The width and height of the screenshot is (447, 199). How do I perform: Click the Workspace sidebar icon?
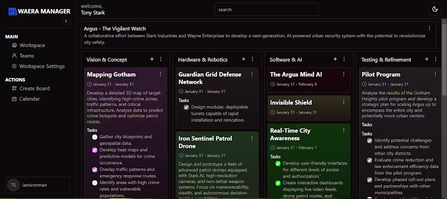[14, 45]
